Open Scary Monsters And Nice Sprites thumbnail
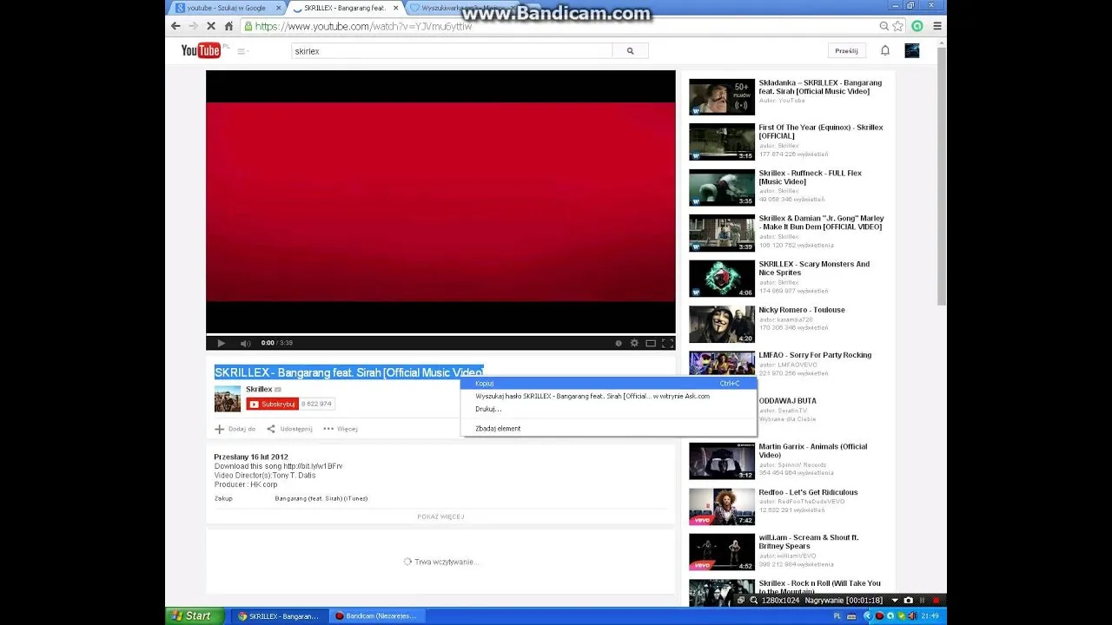The height and width of the screenshot is (625, 1112). (722, 279)
